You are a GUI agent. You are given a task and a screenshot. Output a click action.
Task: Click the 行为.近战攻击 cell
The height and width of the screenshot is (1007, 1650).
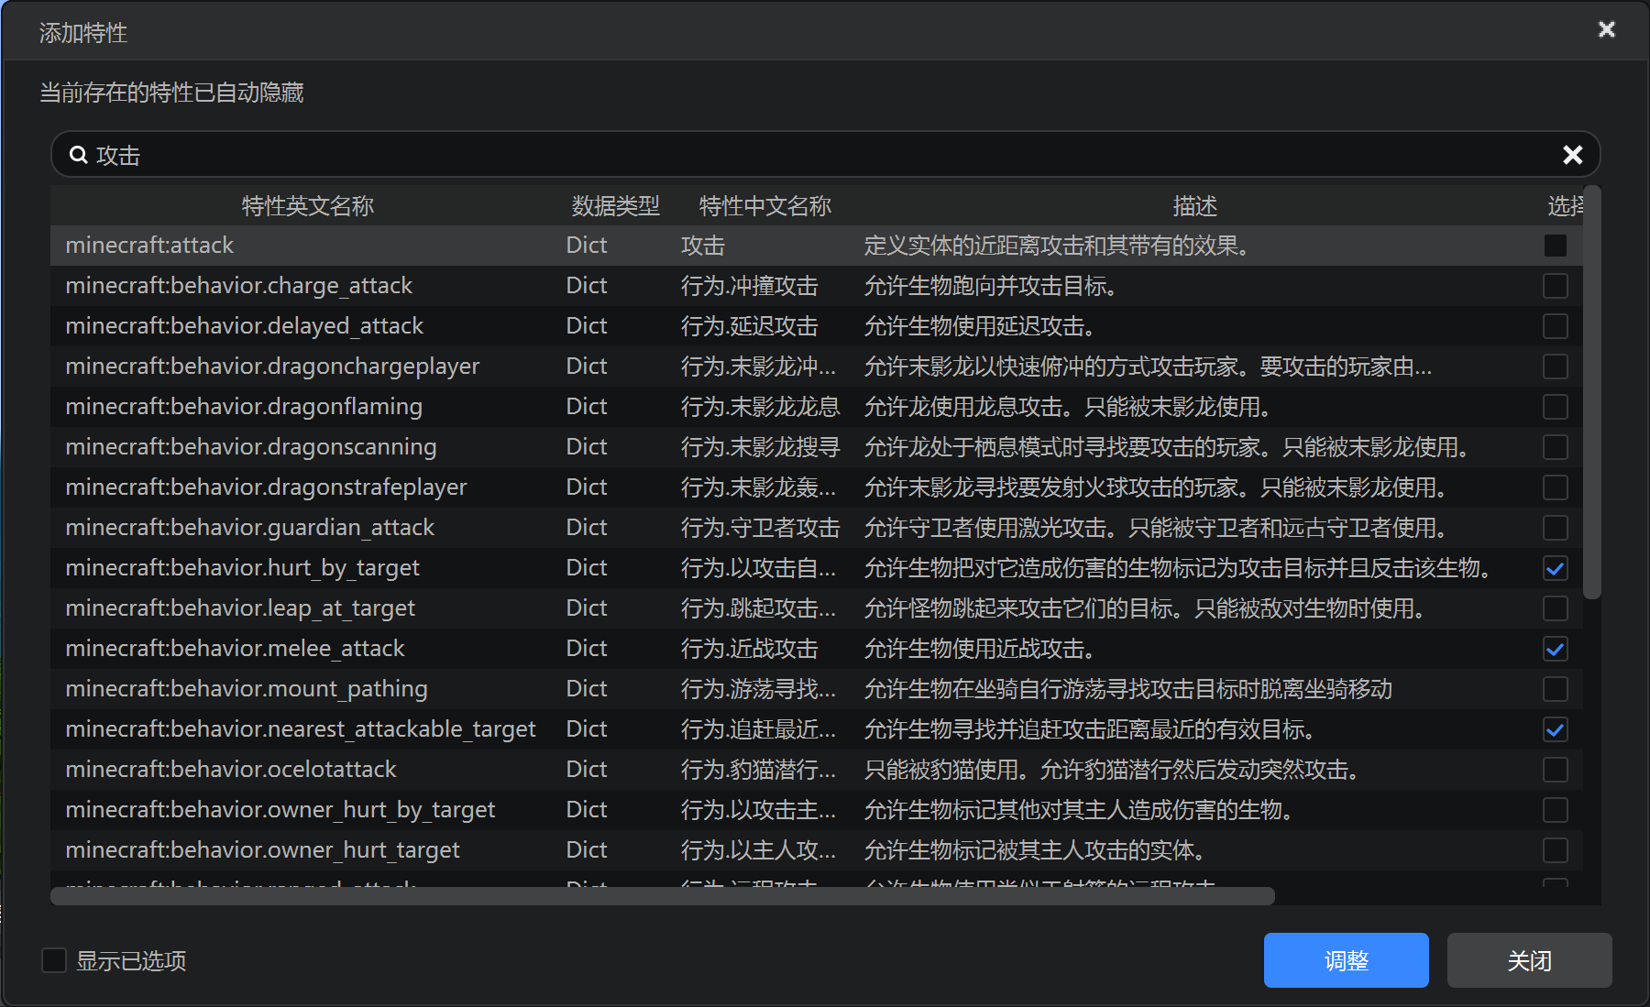(x=749, y=649)
